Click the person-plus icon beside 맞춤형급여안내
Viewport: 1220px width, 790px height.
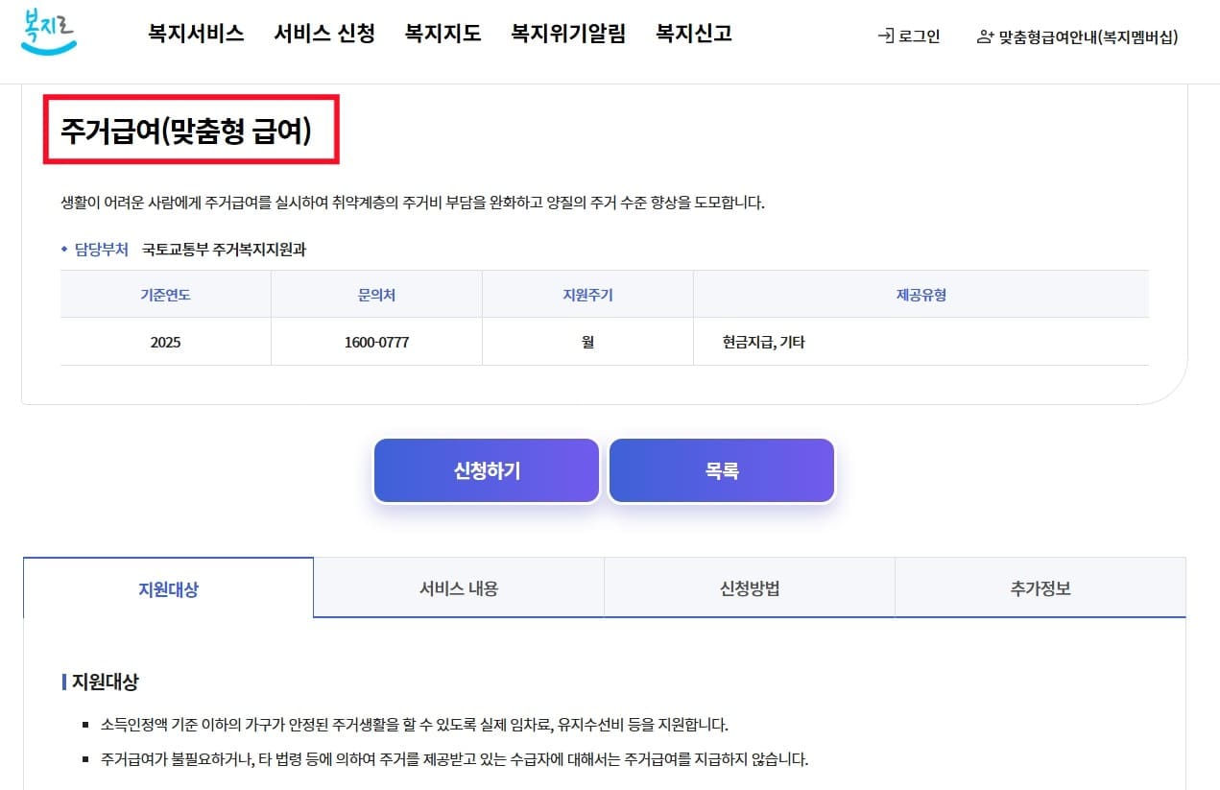click(x=985, y=37)
